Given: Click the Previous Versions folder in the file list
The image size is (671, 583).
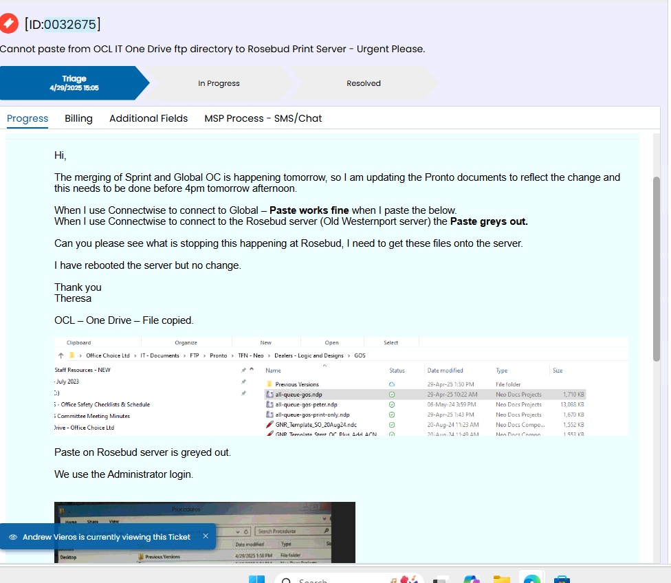Looking at the screenshot, I should point(297,384).
